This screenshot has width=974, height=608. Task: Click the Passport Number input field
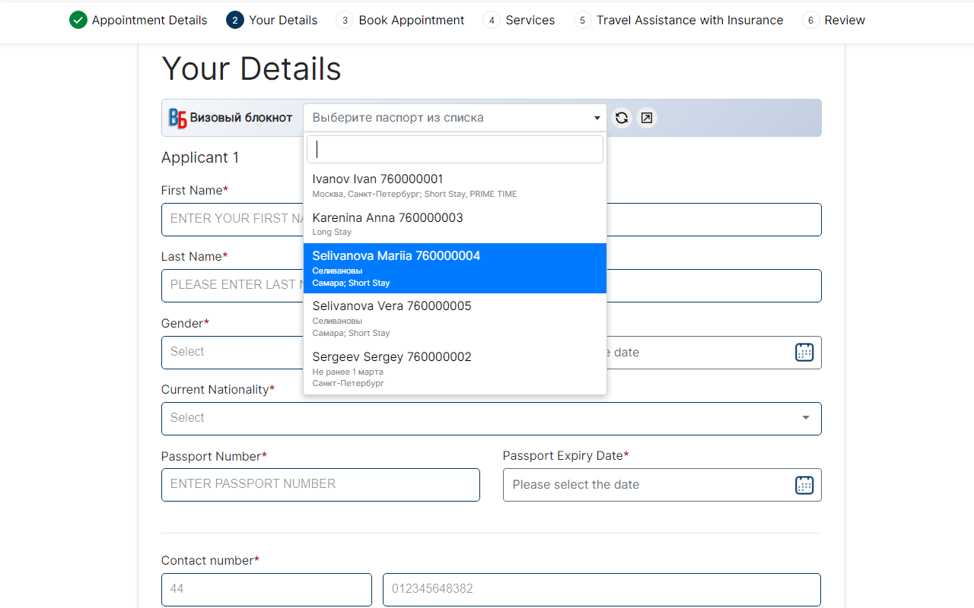tap(320, 485)
